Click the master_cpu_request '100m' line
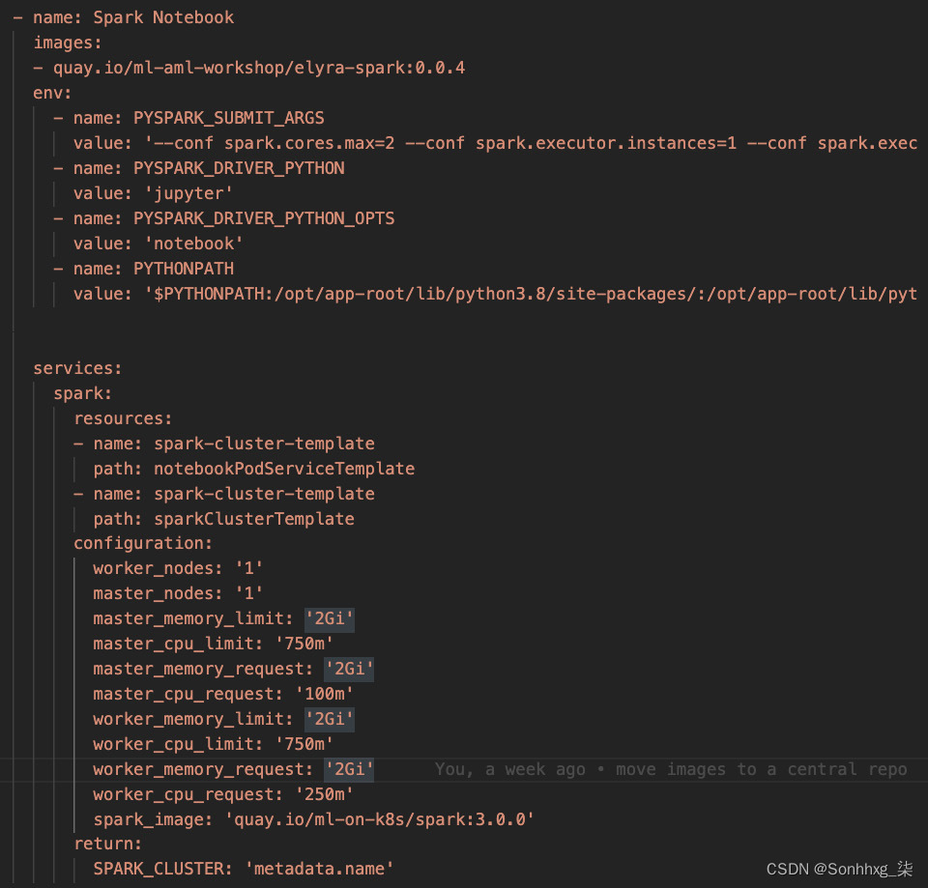The width and height of the screenshot is (928, 888). point(223,694)
